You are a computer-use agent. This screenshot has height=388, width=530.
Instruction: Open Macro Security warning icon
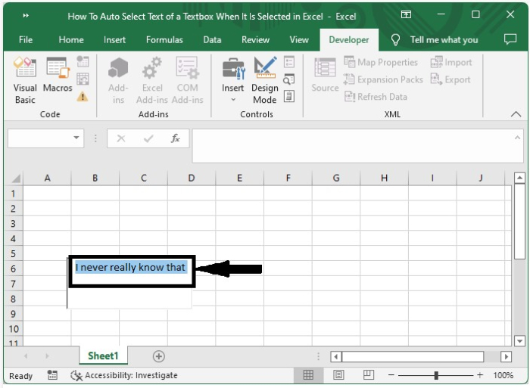pos(83,97)
